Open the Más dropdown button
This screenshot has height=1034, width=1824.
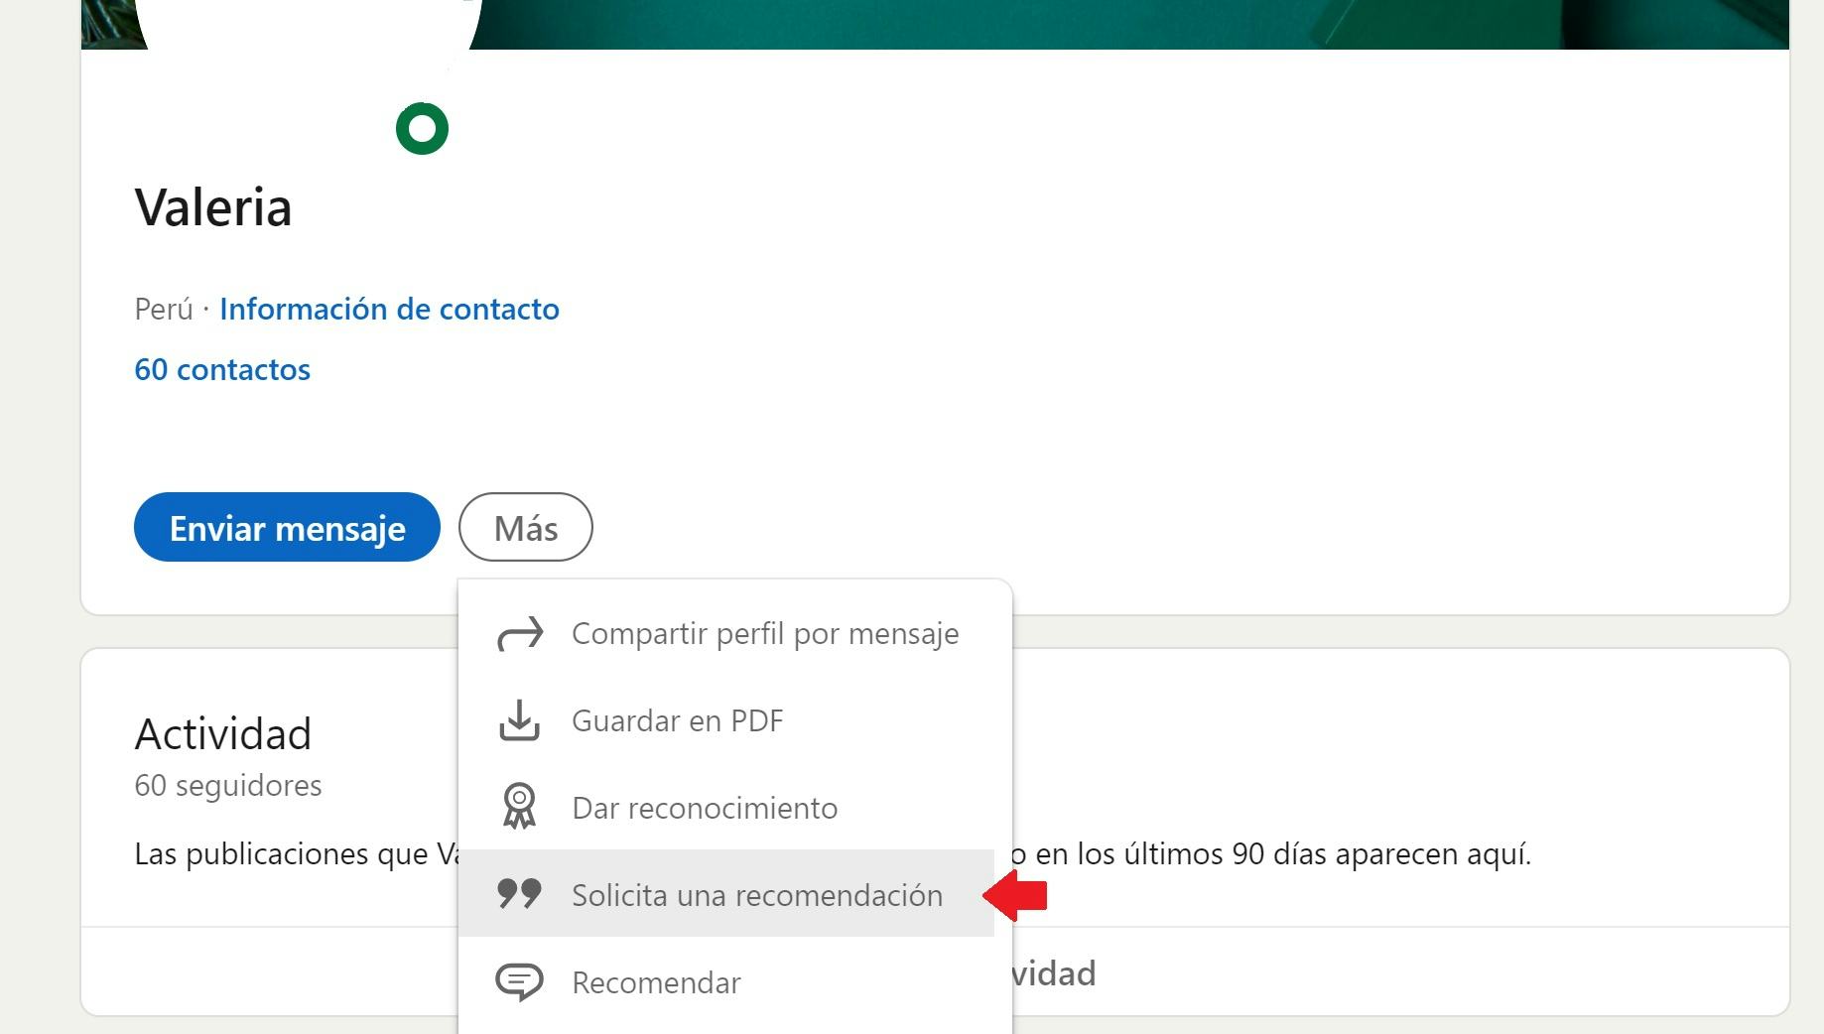(525, 527)
